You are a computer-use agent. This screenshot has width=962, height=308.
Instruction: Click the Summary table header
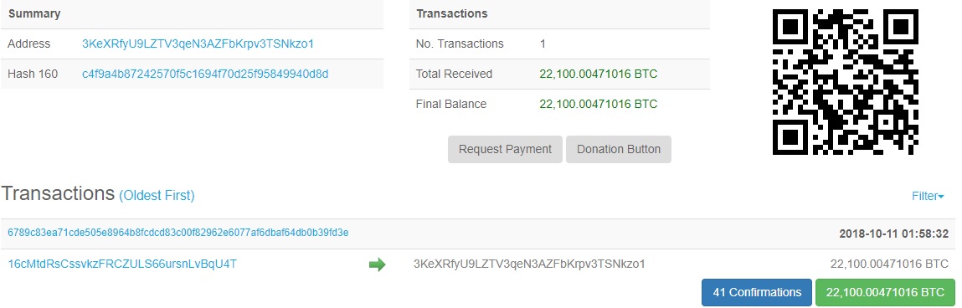pos(34,13)
